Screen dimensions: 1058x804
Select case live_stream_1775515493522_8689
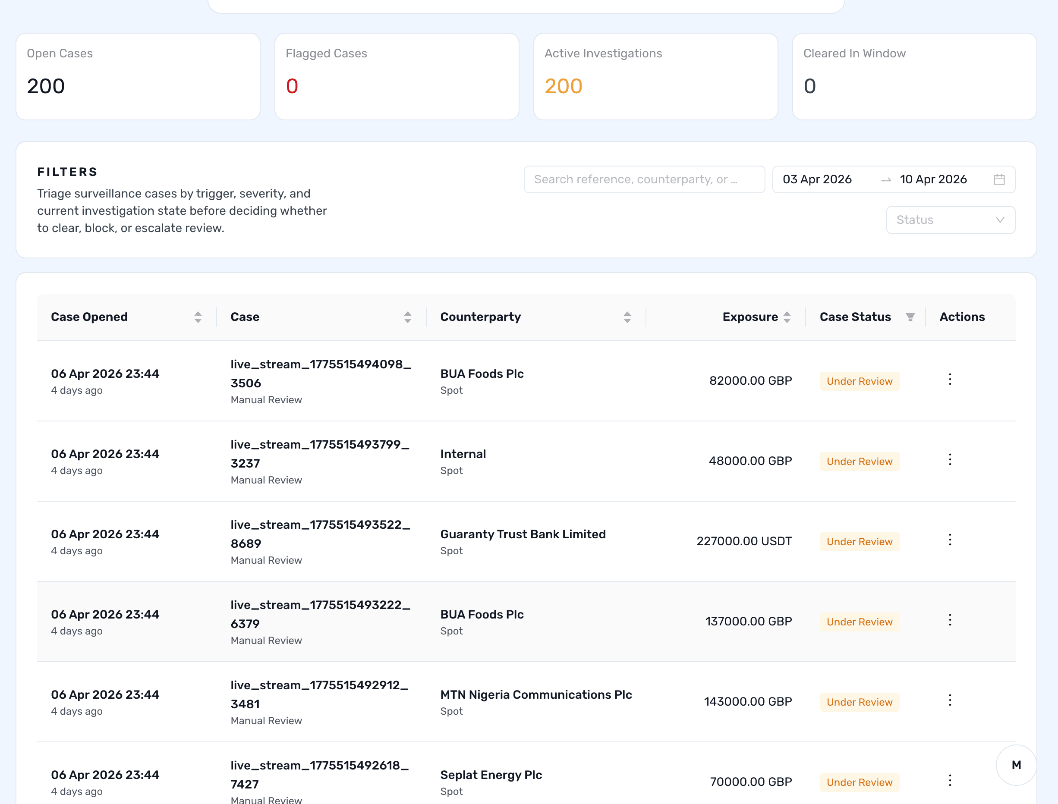(320, 534)
